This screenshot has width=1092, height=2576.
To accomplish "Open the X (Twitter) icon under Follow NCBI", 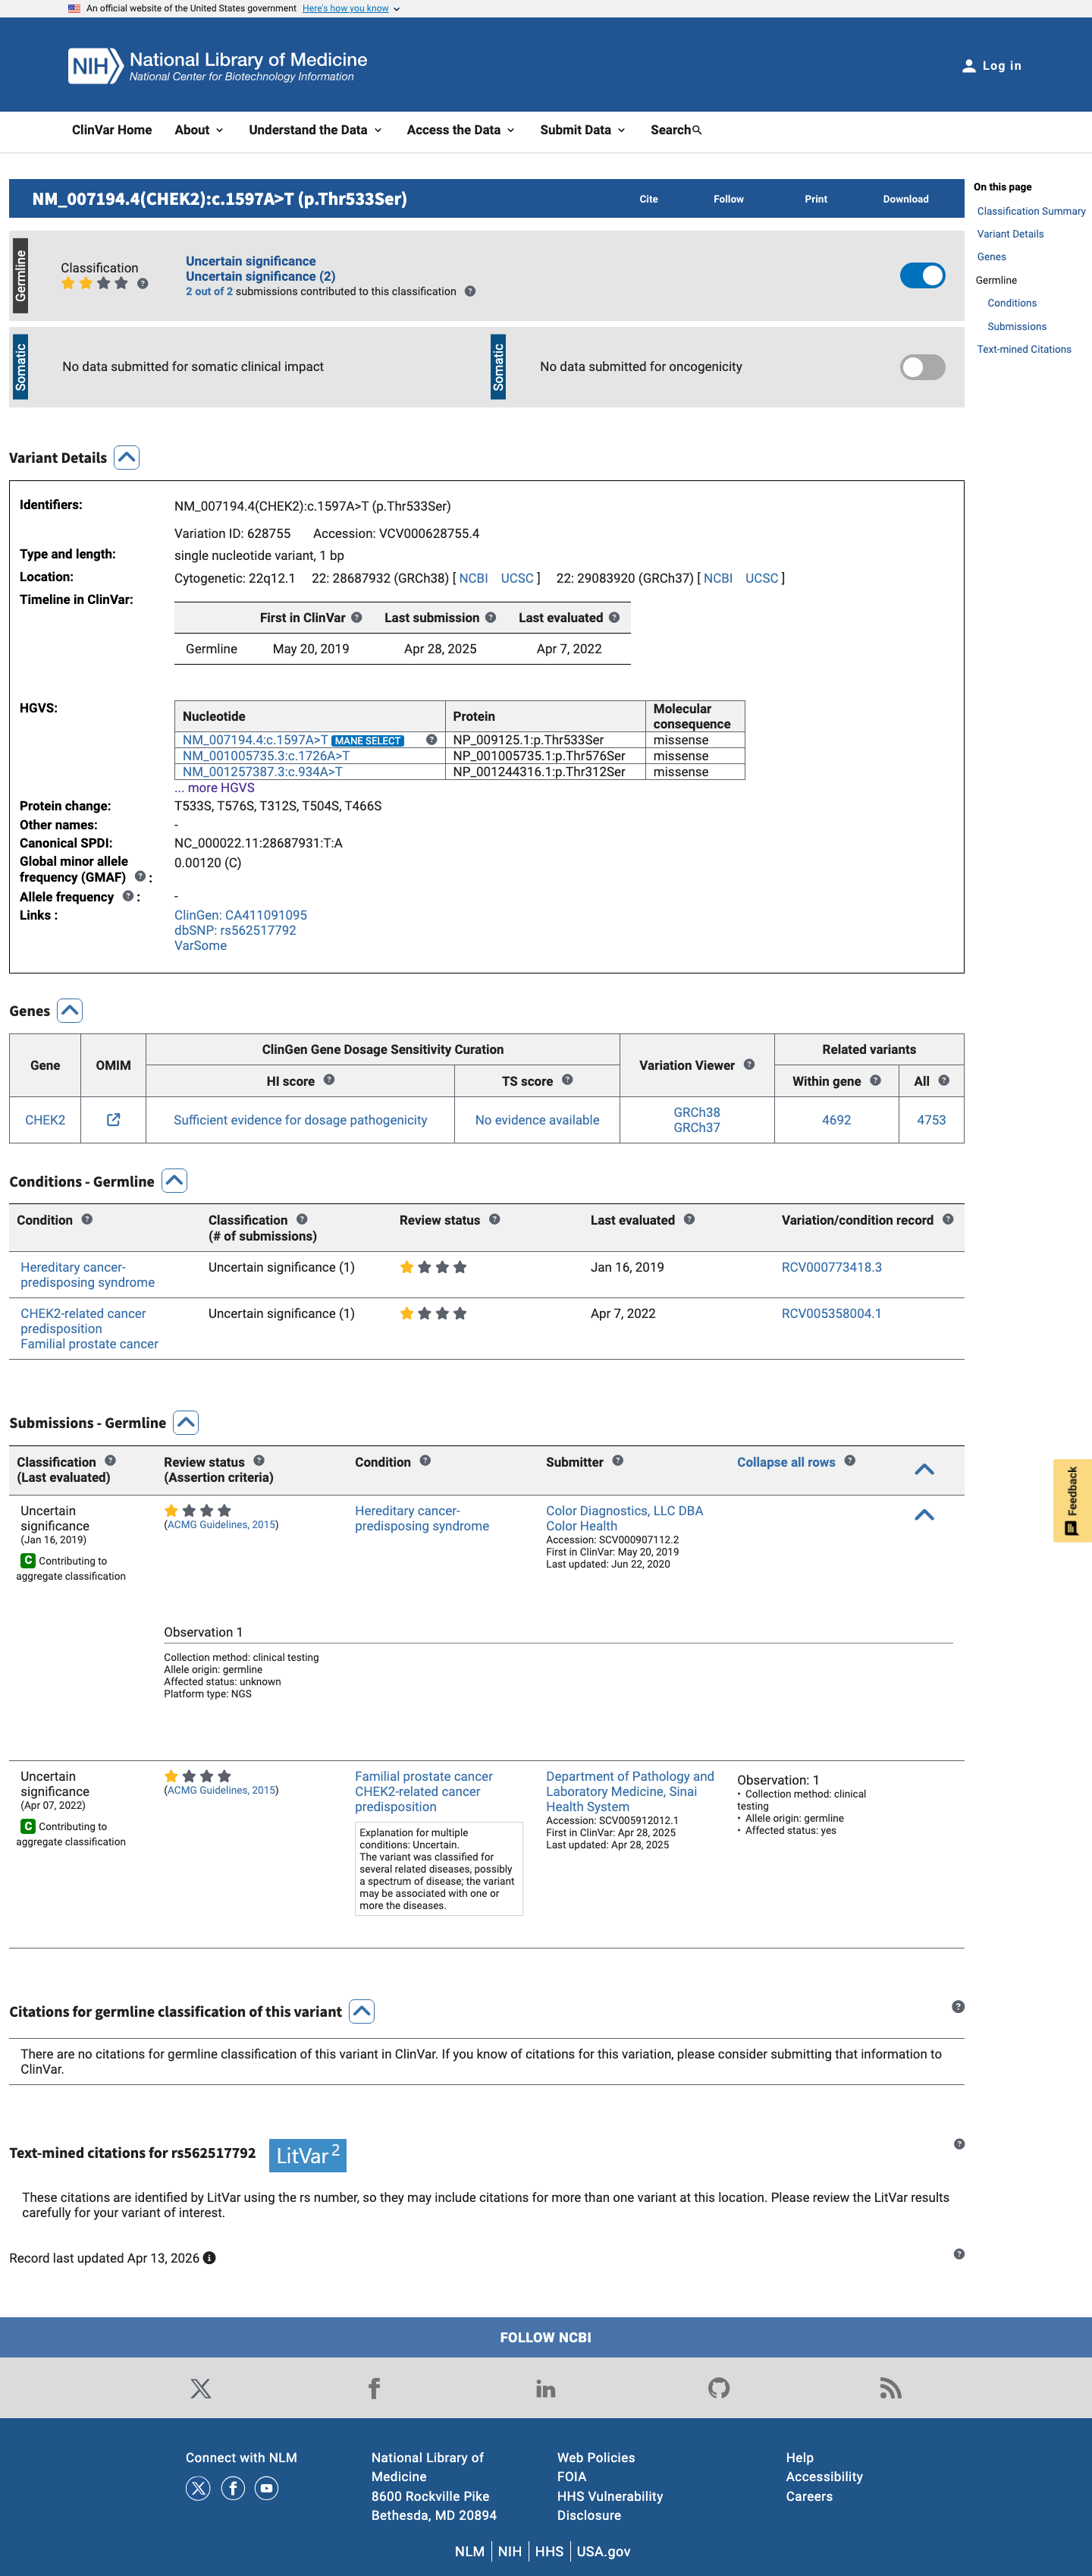I will [x=201, y=2388].
